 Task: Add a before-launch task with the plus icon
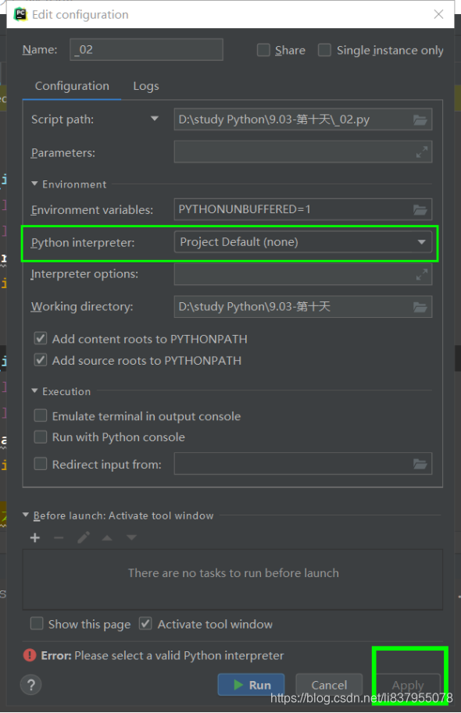click(34, 537)
